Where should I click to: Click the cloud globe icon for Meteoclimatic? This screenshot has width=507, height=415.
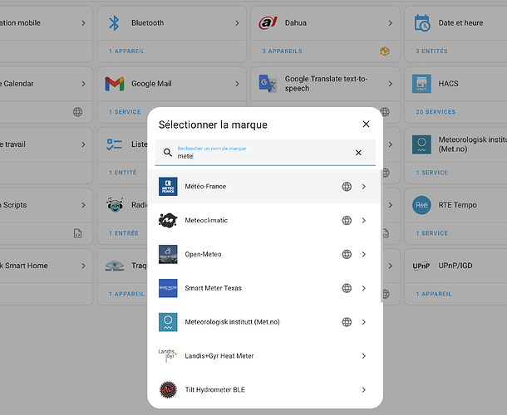pos(347,220)
